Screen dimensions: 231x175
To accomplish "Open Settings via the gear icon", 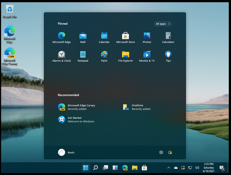I will (x=161, y=152).
